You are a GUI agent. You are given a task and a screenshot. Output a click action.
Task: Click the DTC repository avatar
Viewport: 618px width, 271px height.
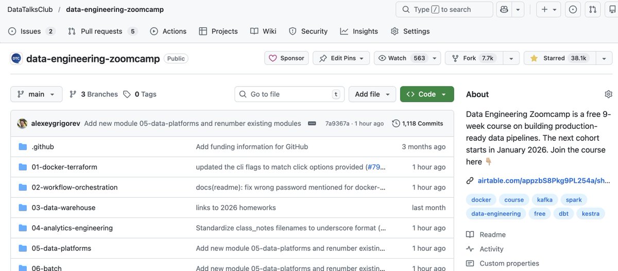(16, 58)
